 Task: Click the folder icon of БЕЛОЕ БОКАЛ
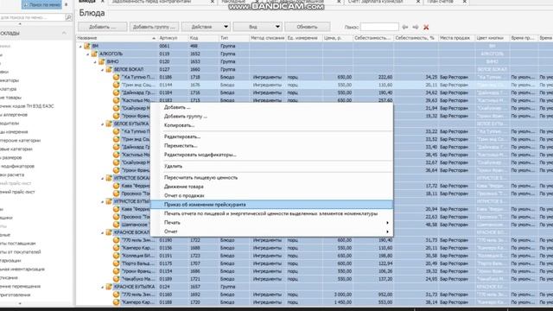109,69
